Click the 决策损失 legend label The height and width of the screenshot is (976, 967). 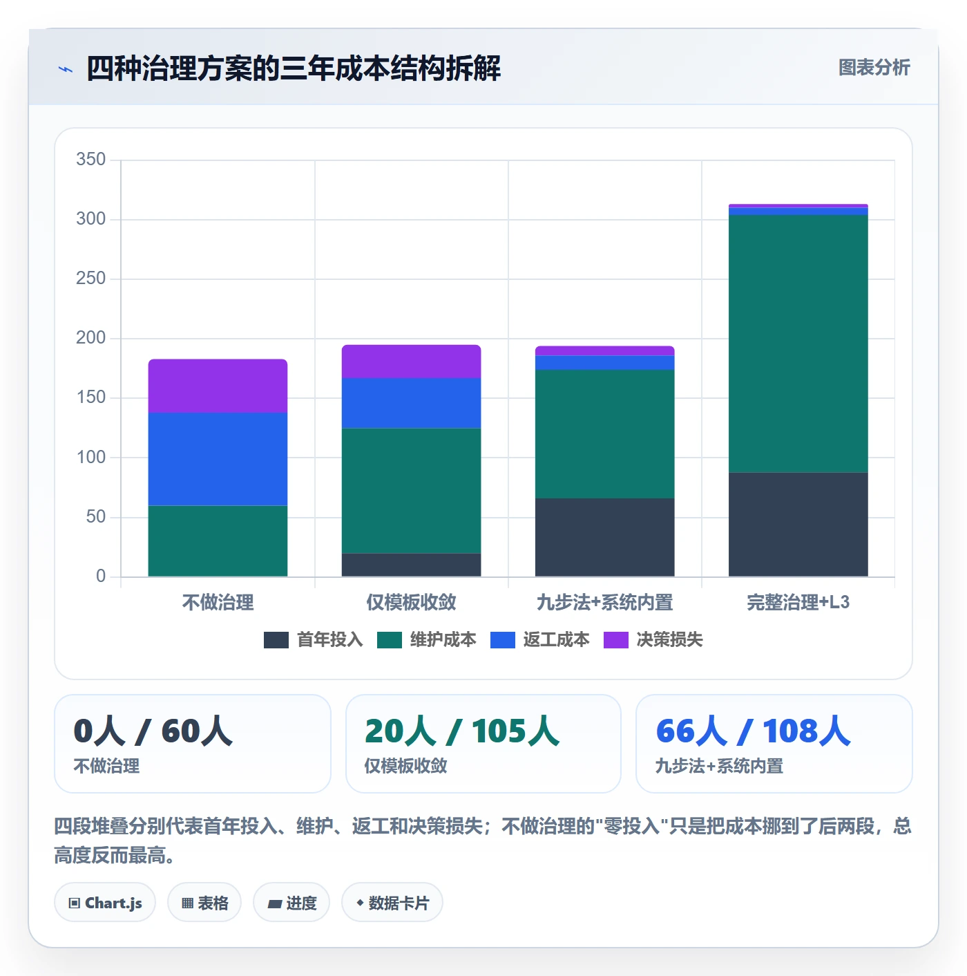point(669,640)
